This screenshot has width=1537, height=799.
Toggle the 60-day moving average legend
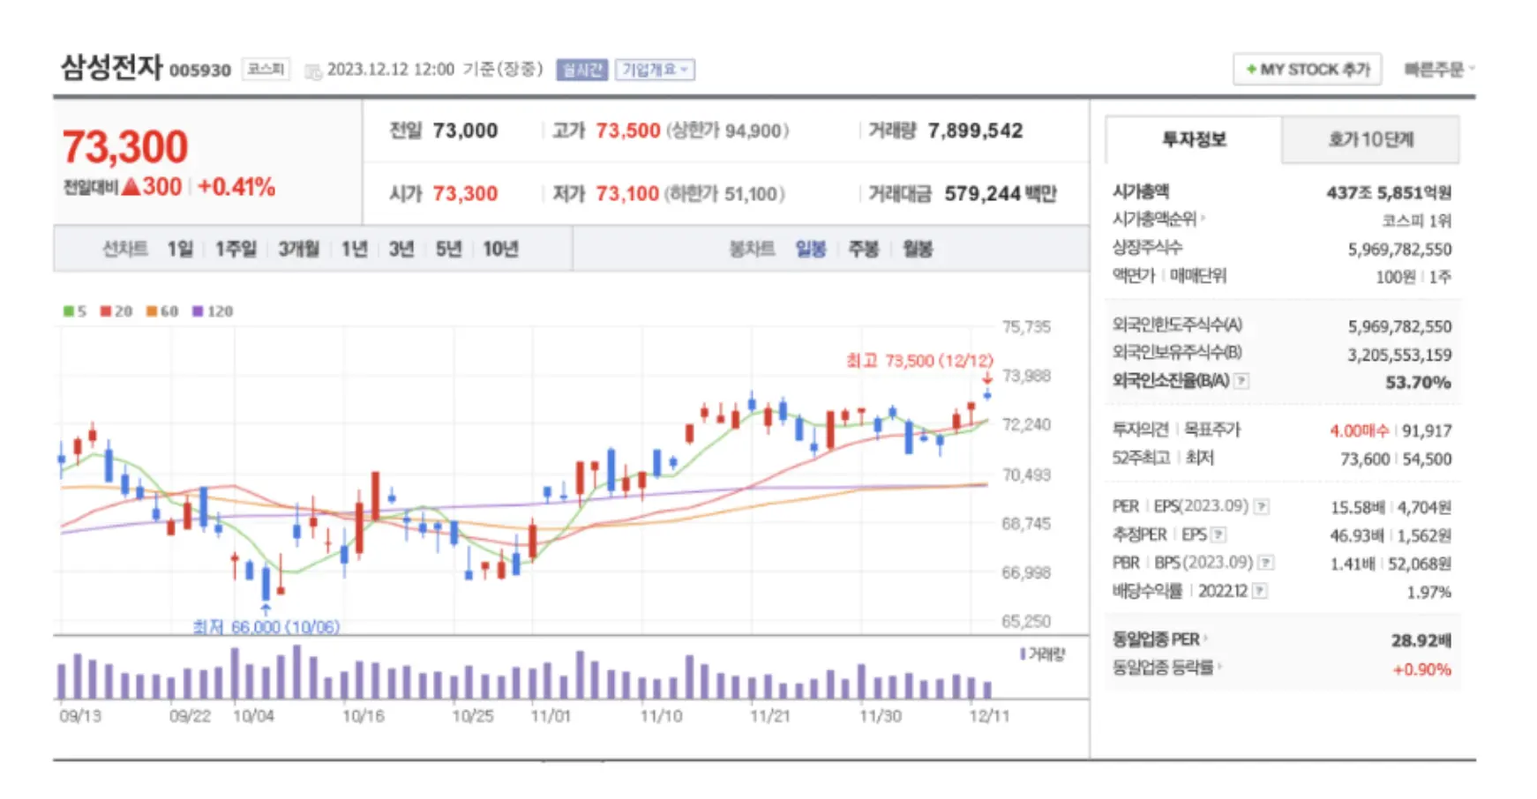click(x=162, y=311)
